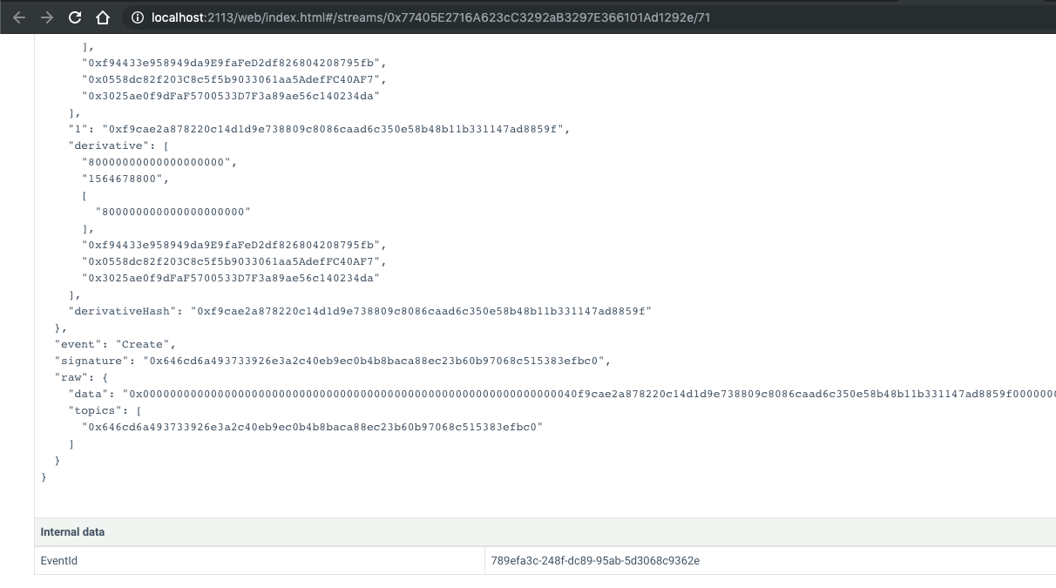Viewport: 1056px width, 588px height.
Task: Select the hash inside the topics array
Action: 312,427
